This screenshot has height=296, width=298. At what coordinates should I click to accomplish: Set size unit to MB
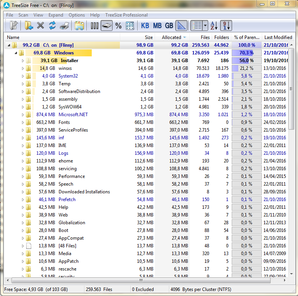(x=157, y=25)
